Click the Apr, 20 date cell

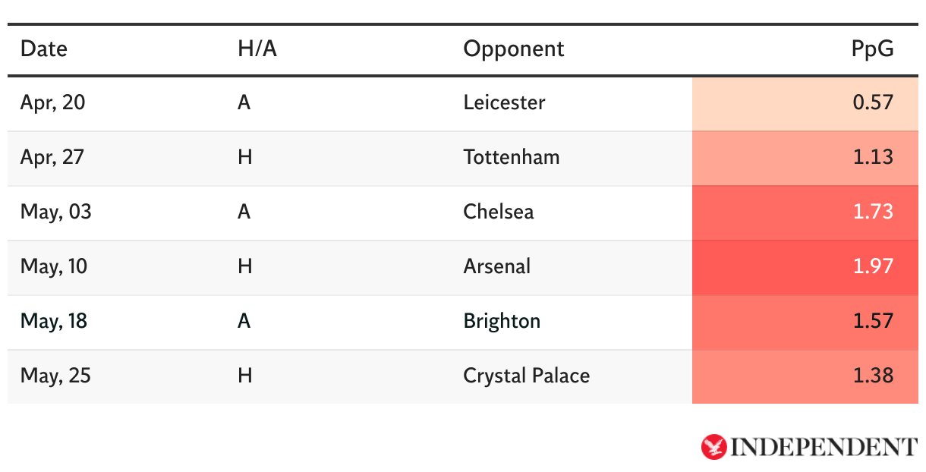(52, 102)
